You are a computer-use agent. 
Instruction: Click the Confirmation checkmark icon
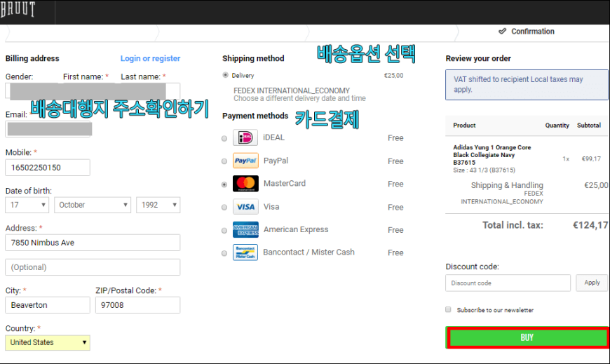click(502, 31)
